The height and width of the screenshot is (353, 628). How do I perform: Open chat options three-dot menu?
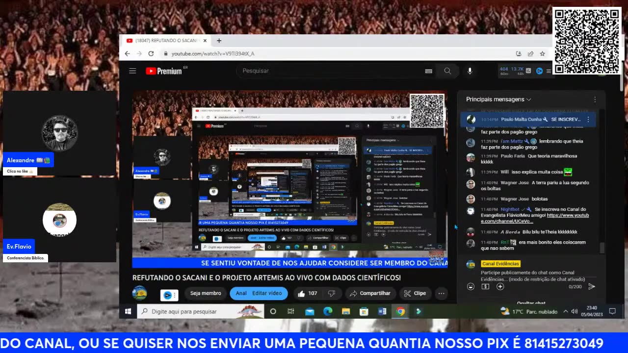(x=595, y=99)
